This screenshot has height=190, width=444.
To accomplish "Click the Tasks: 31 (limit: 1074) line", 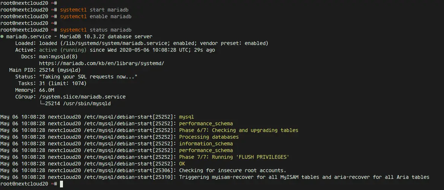I will tap(53, 83).
